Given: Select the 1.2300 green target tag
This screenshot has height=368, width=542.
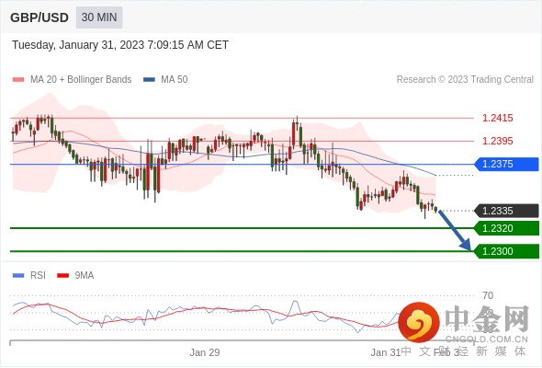Looking at the screenshot, I should (x=507, y=251).
